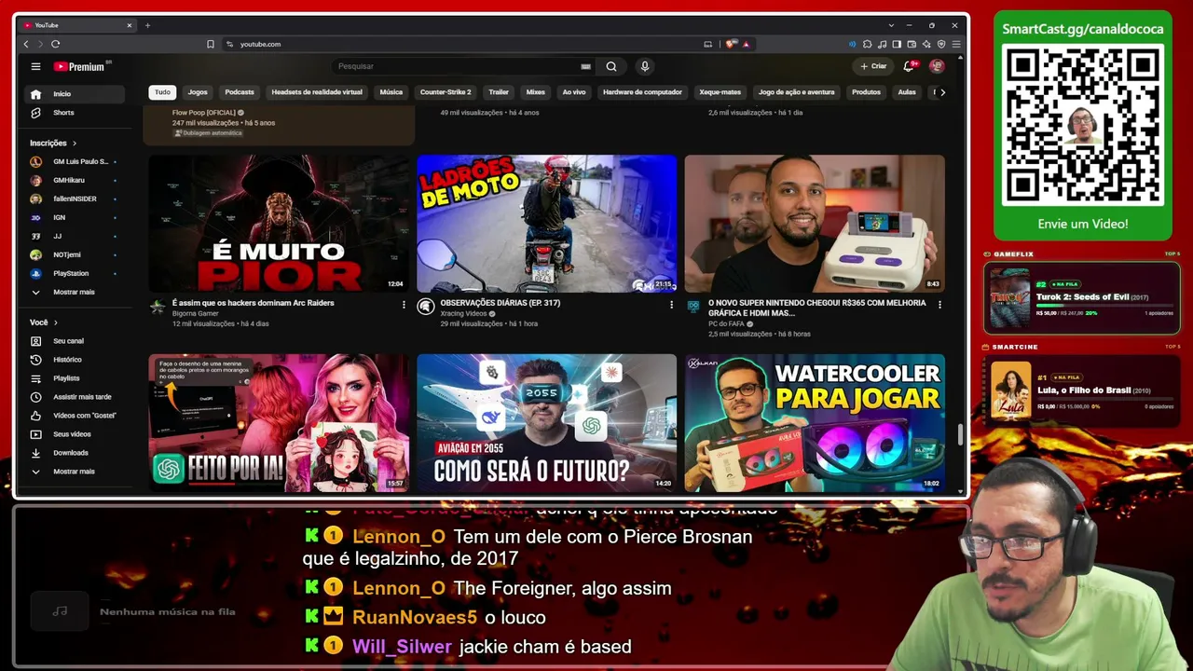The height and width of the screenshot is (671, 1193).
Task: Click the magnifier search button
Action: (610, 66)
